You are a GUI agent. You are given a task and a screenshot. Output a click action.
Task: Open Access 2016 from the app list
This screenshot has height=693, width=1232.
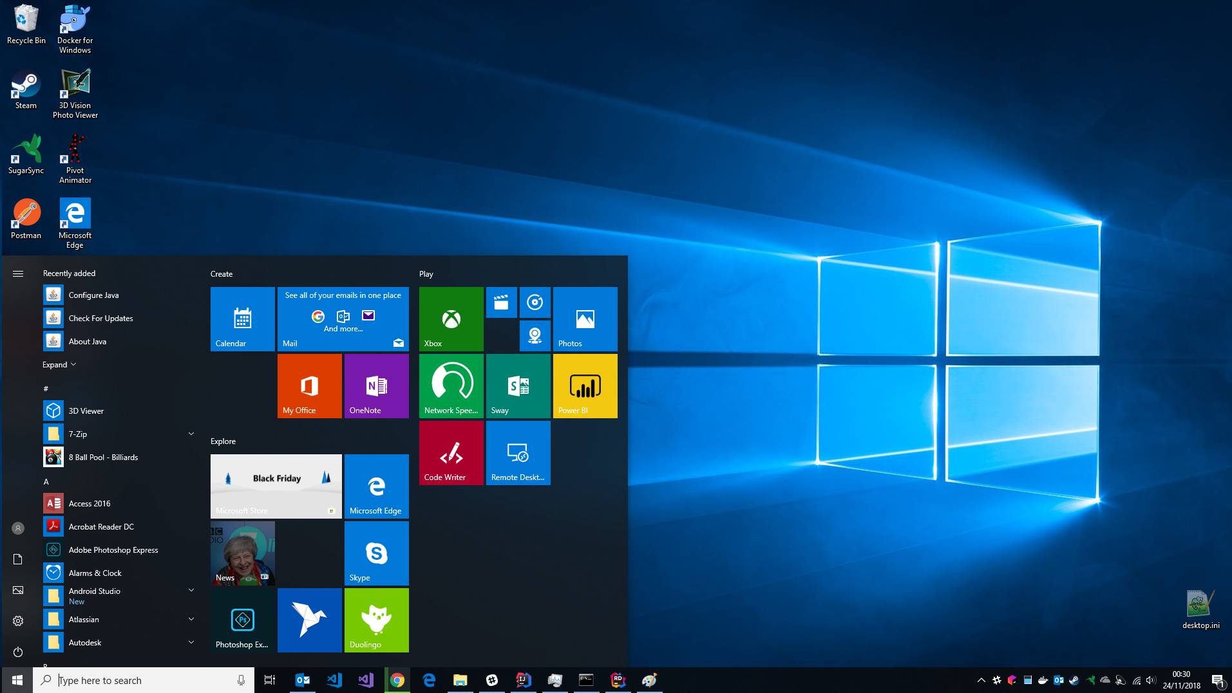(90, 504)
